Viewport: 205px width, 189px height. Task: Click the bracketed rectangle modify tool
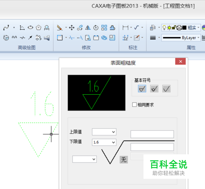coord(96,38)
